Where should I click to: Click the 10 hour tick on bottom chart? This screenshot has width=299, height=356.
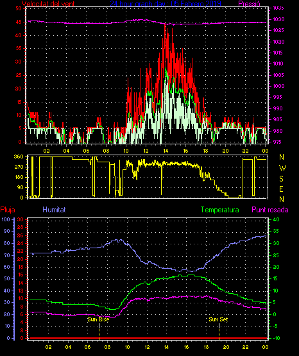(x=127, y=347)
